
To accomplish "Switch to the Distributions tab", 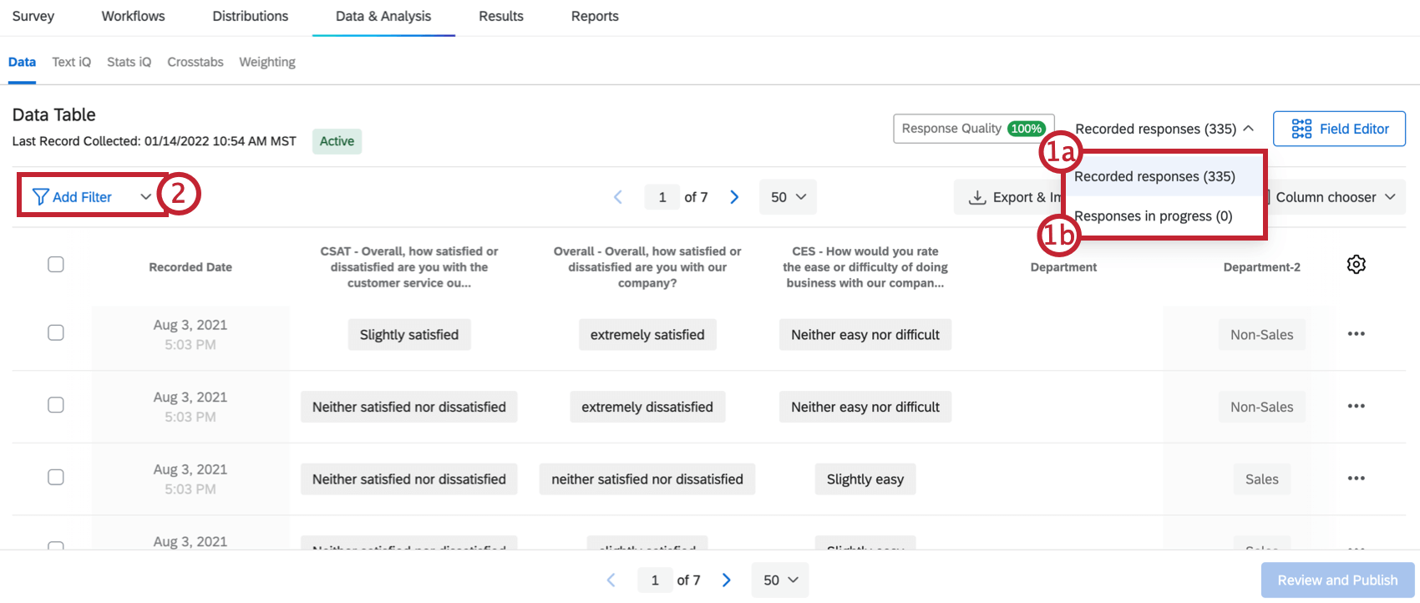I will coord(250,17).
